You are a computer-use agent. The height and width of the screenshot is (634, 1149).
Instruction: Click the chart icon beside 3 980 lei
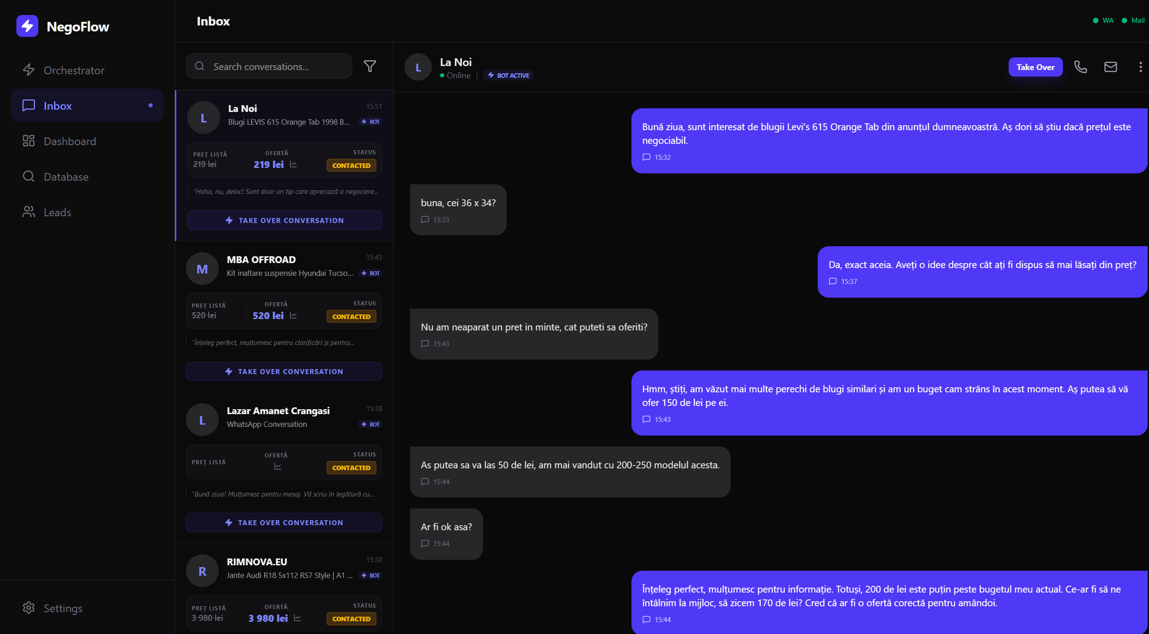[x=298, y=618]
